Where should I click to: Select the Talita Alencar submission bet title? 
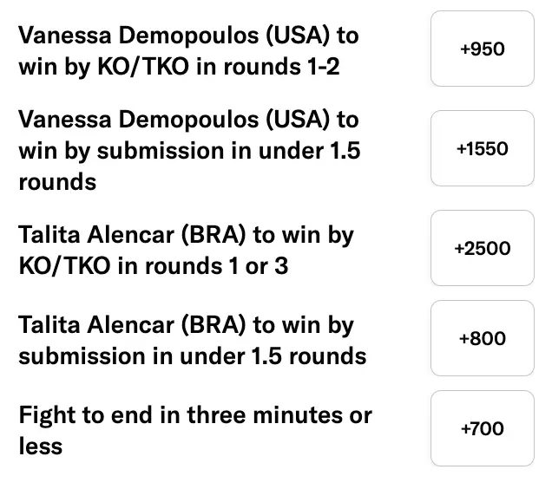coord(191,340)
